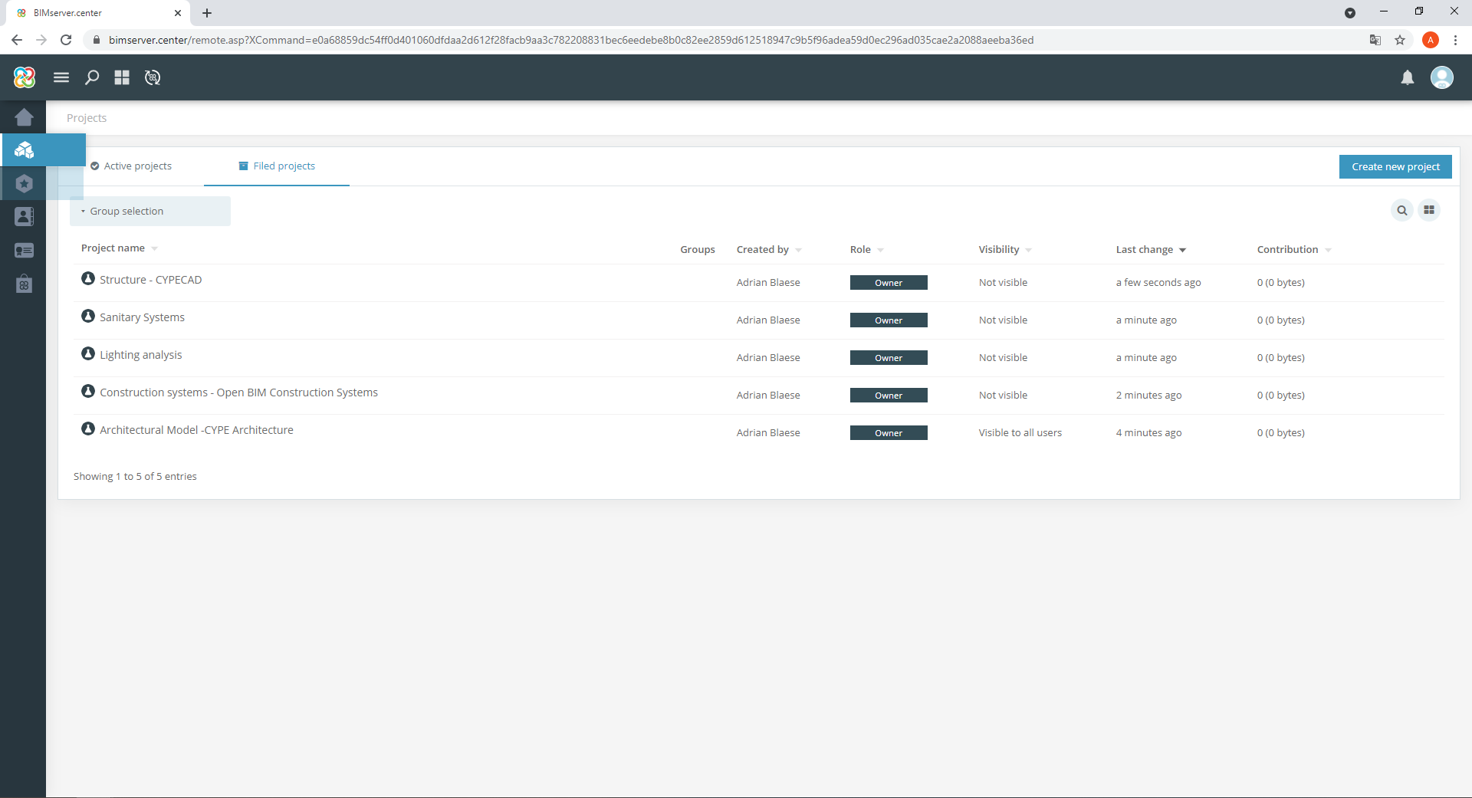Screen dimensions: 1472x798
Task: Switch to the Active projects tab
Action: click(x=131, y=166)
